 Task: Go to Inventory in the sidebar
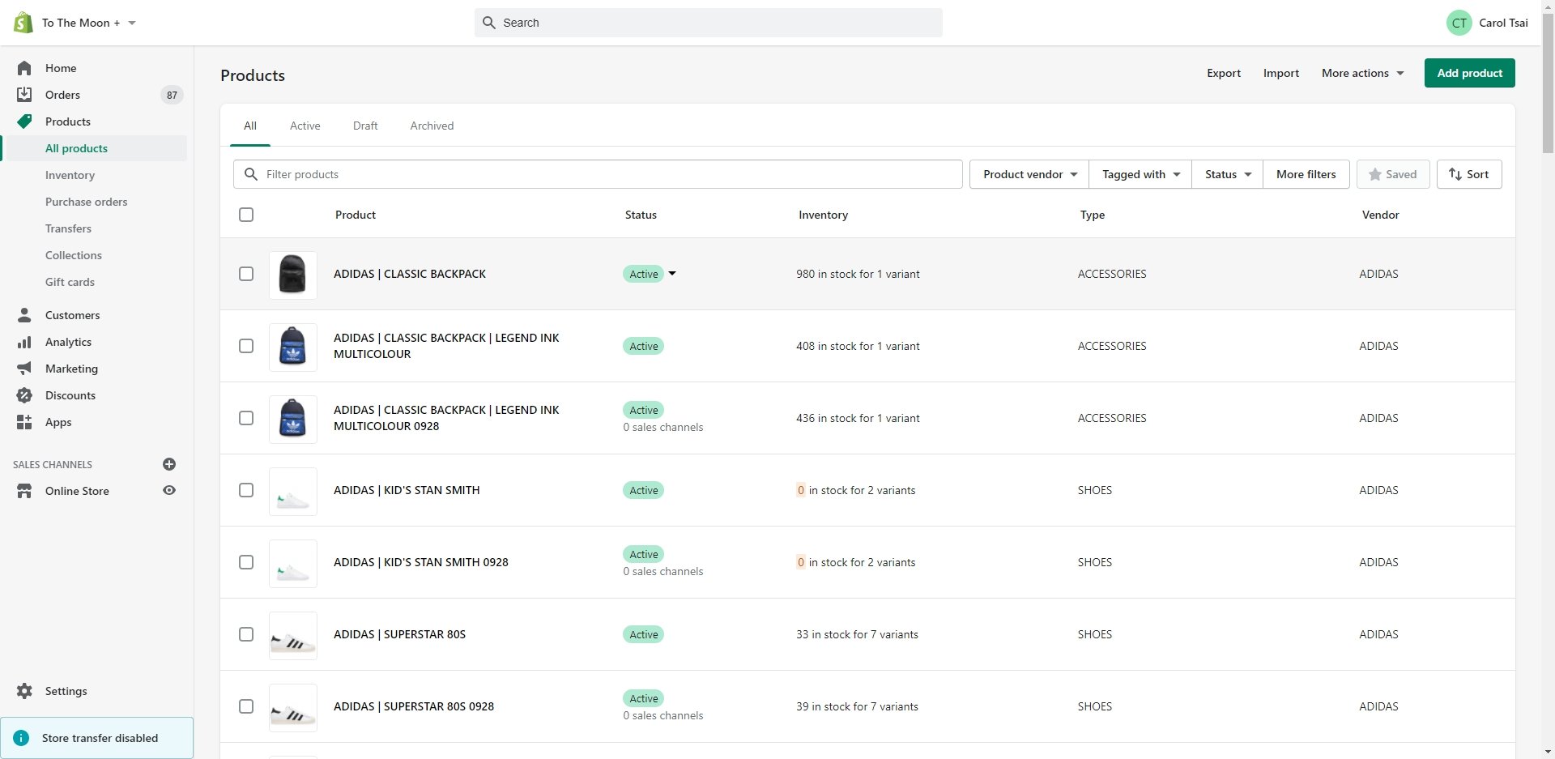click(70, 175)
